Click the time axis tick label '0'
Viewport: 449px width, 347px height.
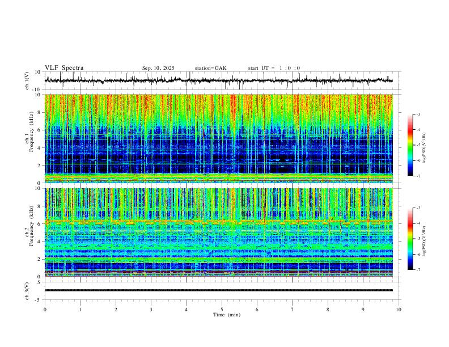pyautogui.click(x=45, y=310)
